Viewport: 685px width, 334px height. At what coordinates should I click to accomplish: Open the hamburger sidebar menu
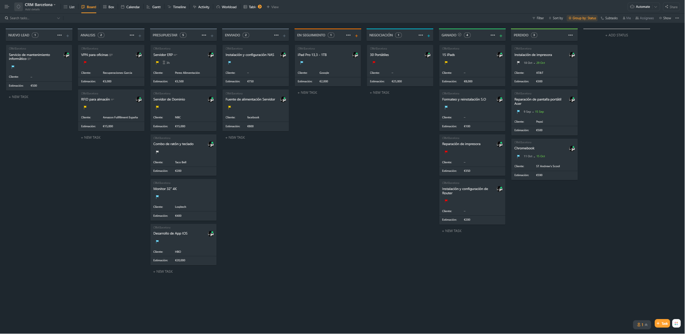6,7
